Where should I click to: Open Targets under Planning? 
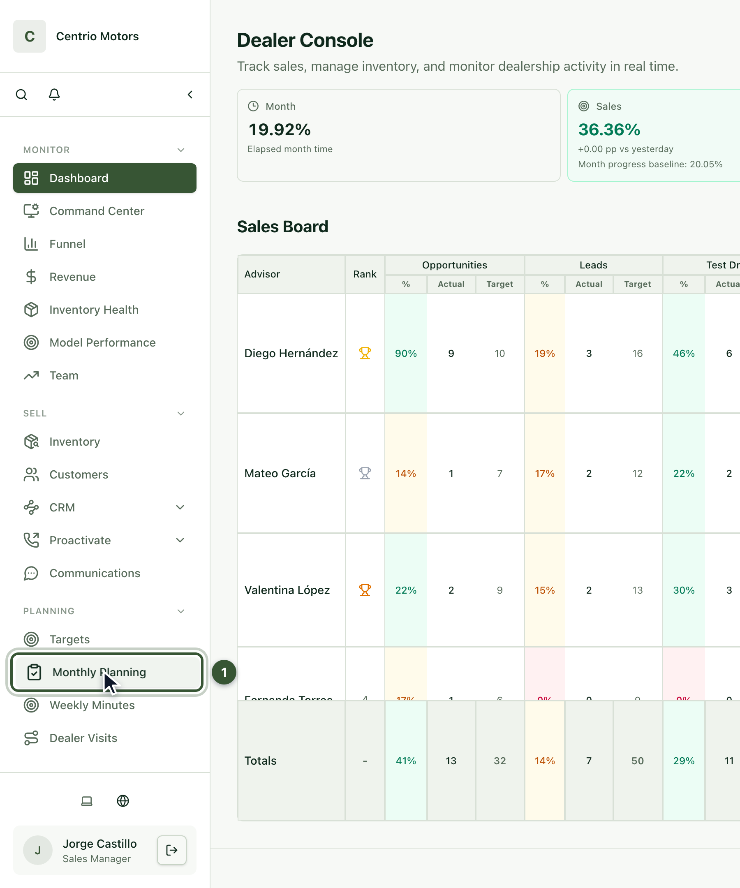(x=105, y=639)
